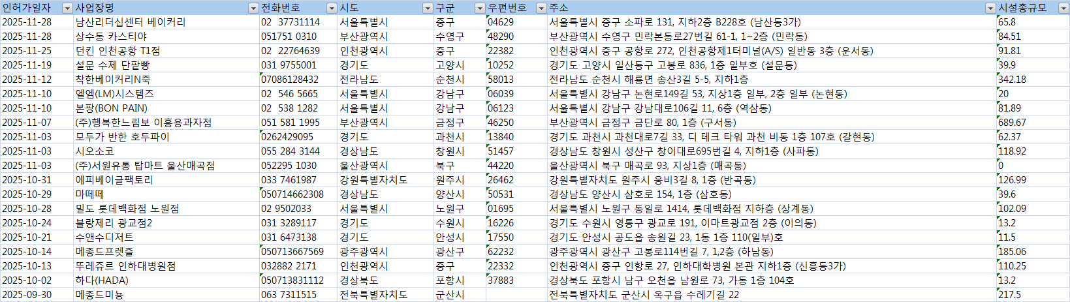Screen dimensions: 1070x302
Task: Open the 사업장명 column filter dropdown
Action: [253, 8]
